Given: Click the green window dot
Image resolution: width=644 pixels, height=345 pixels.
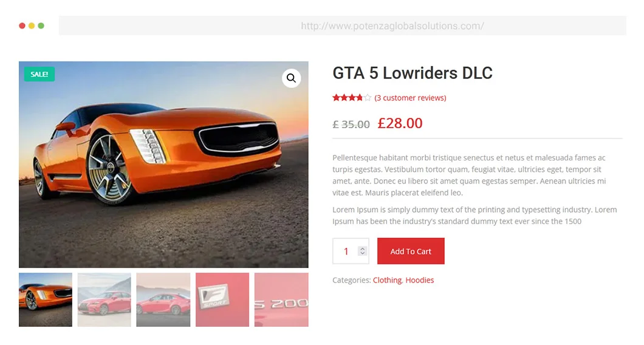Looking at the screenshot, I should click(x=41, y=26).
